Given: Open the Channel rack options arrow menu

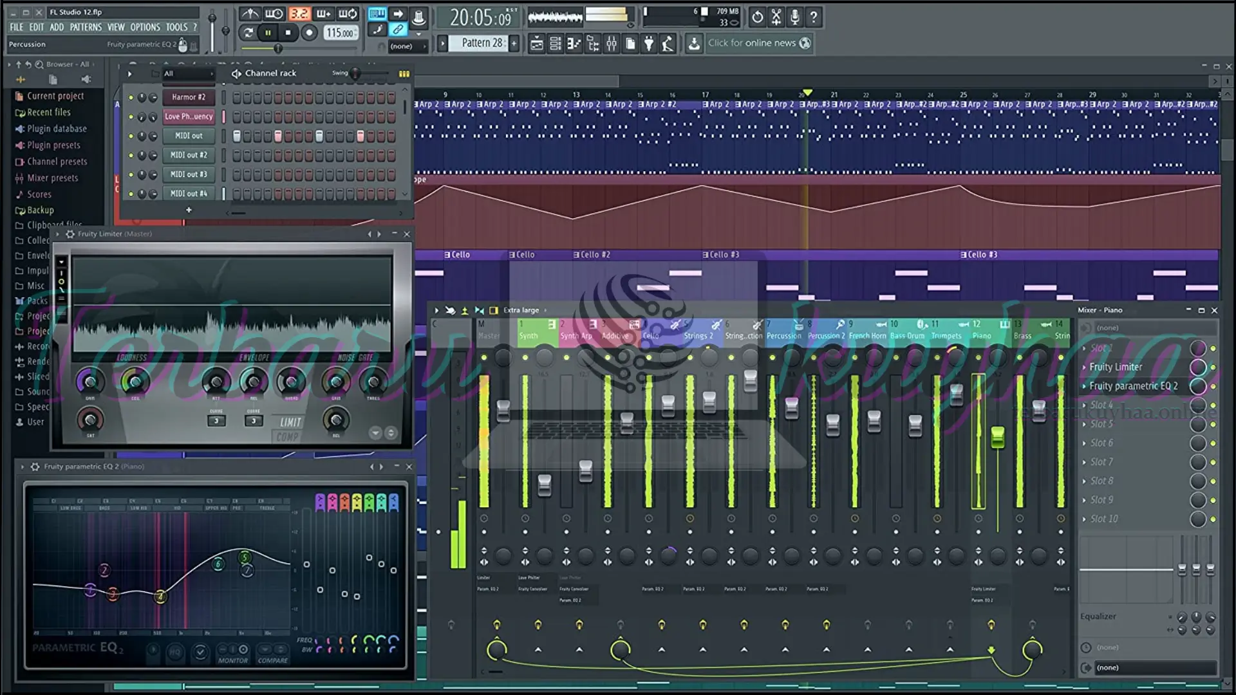Looking at the screenshot, I should click(x=129, y=74).
